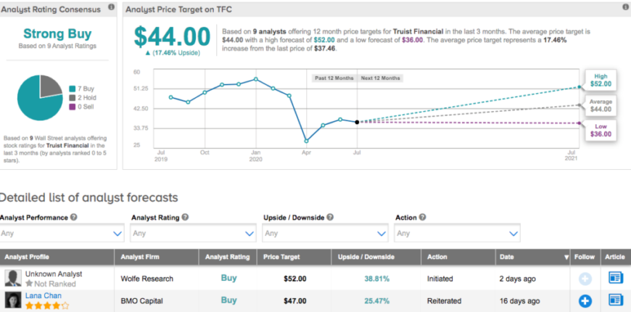Viewport: 631px width, 312px height.
Task: Click the Initiated action cell
Action: point(440,279)
